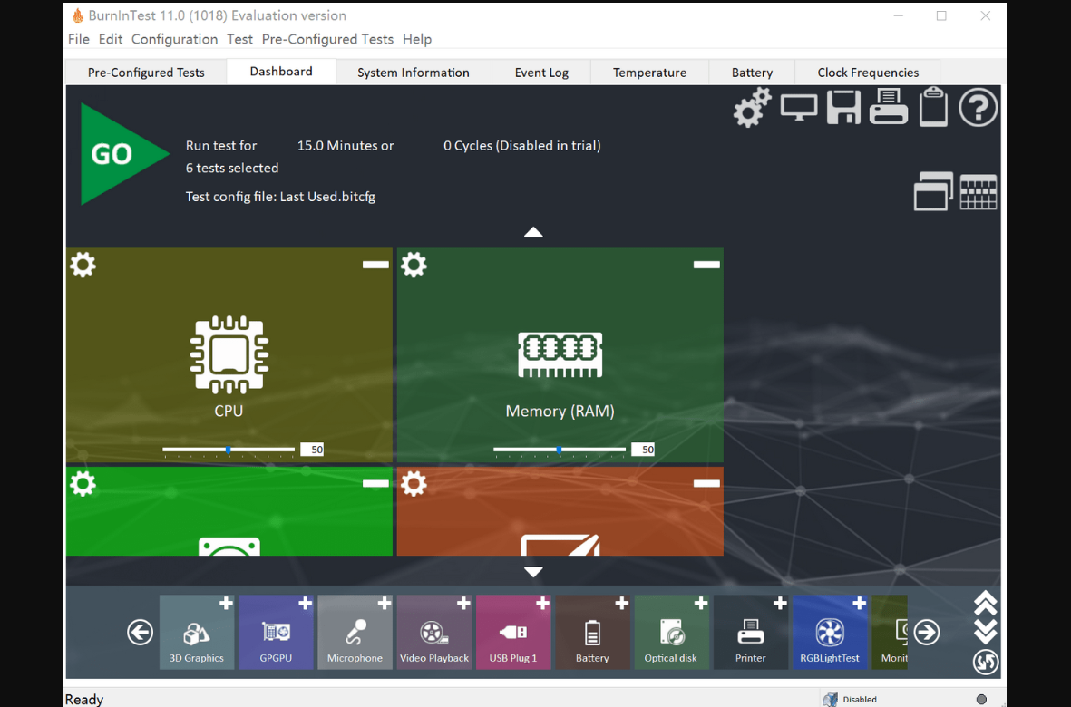Switch to the System Information tab
This screenshot has width=1071, height=707.
(x=414, y=73)
